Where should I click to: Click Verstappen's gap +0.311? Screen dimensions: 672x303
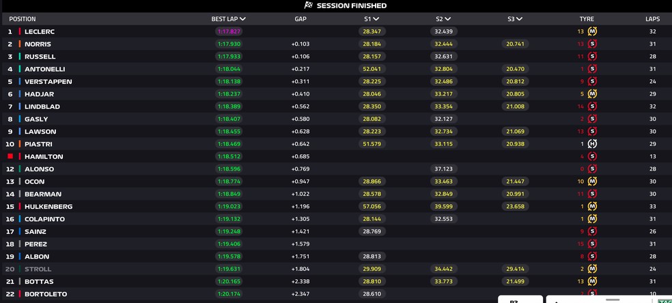300,81
